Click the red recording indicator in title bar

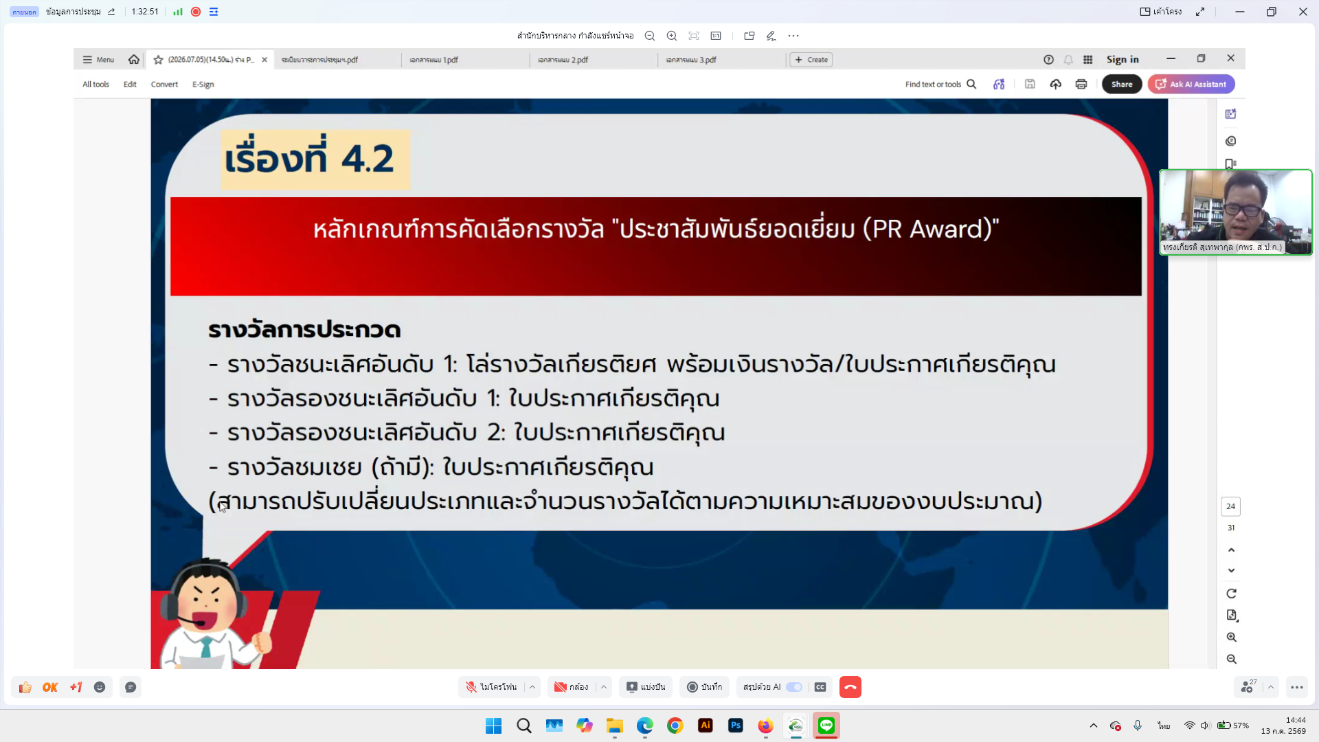pyautogui.click(x=196, y=12)
